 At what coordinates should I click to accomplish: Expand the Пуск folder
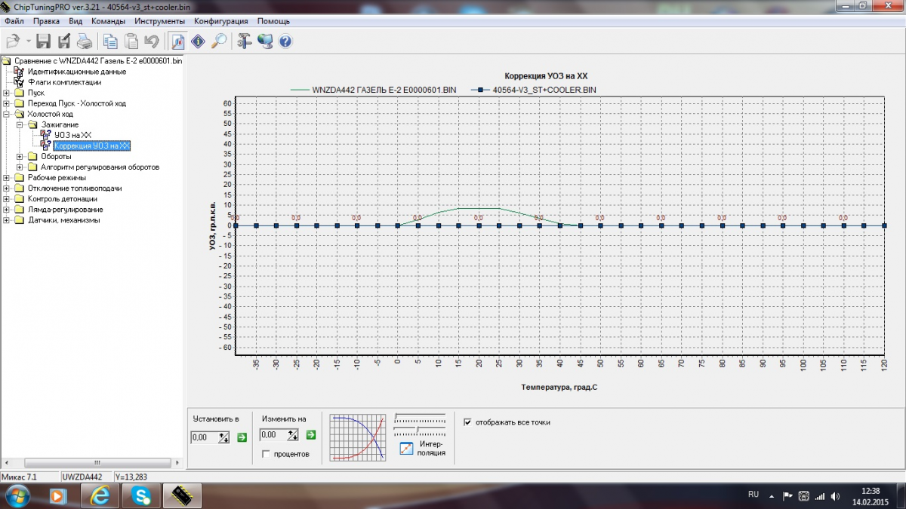[7, 93]
